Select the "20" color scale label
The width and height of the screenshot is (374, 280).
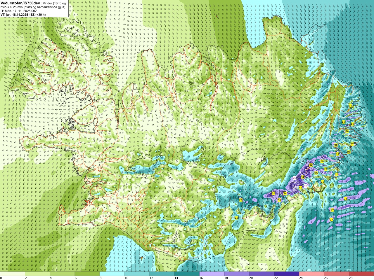(251, 278)
